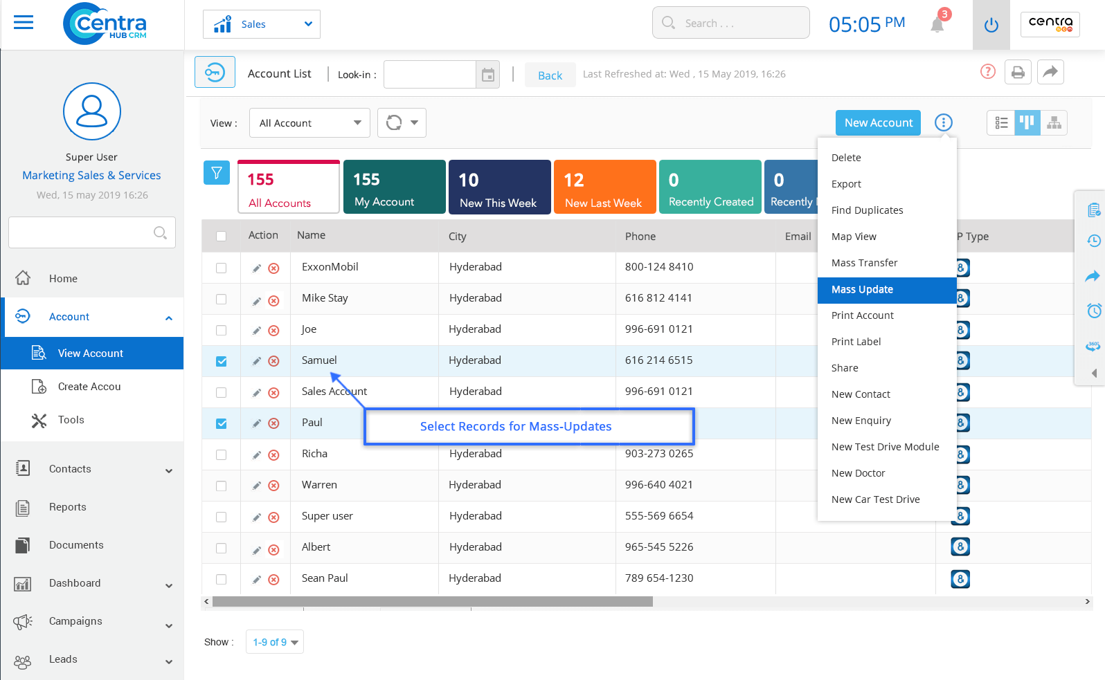Click delete icon for Paul row

point(274,423)
